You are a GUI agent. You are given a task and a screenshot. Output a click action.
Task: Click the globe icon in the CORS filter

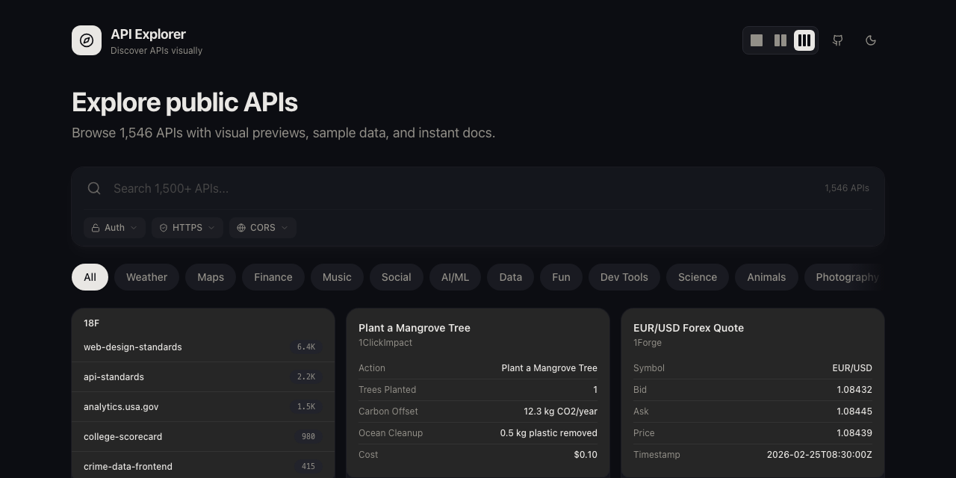[240, 228]
